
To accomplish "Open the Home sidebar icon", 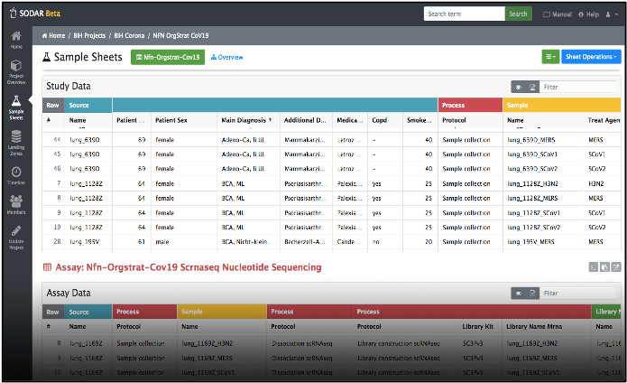I will coord(16,40).
